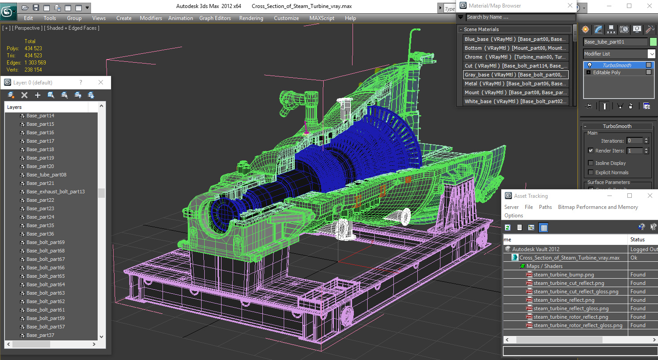Viewport: 658px width, 360px height.
Task: Add selected objects to highlighted layer plus icon
Action: coord(38,95)
